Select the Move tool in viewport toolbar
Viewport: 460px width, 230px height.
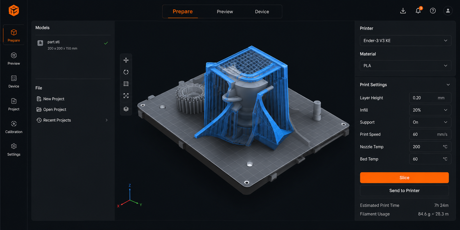[126, 60]
